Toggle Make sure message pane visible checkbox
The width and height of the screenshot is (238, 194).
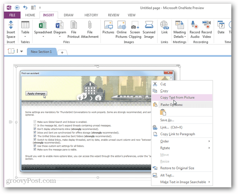pyautogui.click(x=35, y=149)
